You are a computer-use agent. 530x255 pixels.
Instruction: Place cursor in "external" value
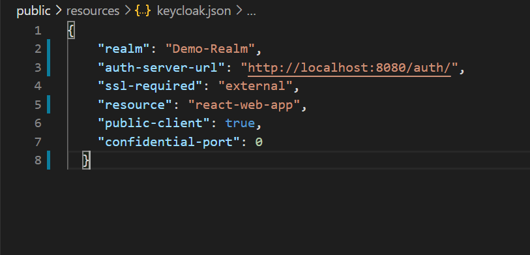(255, 86)
